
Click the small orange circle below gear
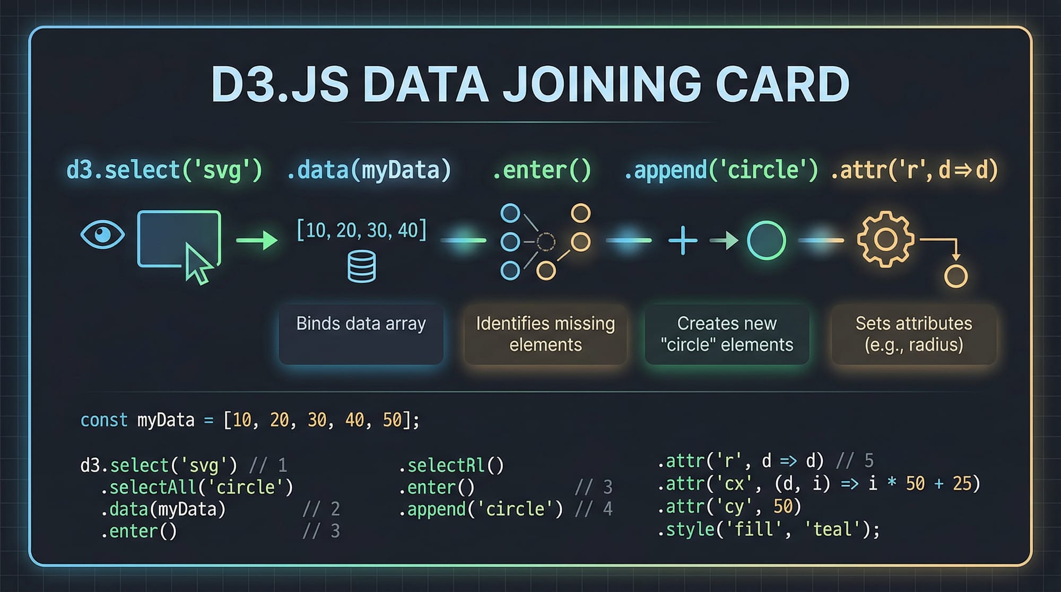[955, 276]
